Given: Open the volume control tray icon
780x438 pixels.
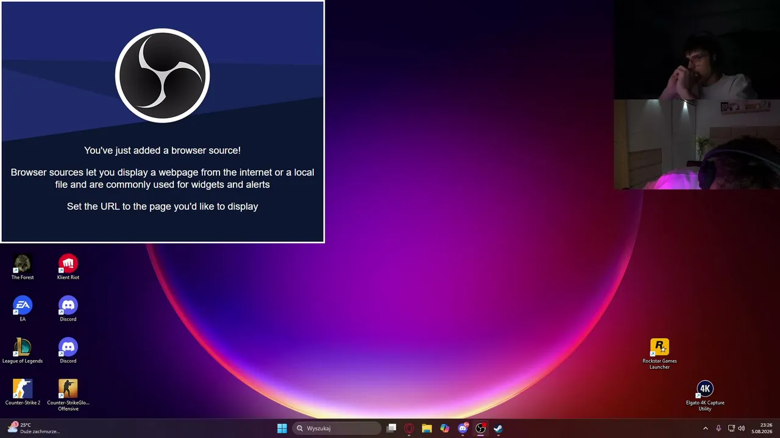Looking at the screenshot, I should (x=742, y=428).
